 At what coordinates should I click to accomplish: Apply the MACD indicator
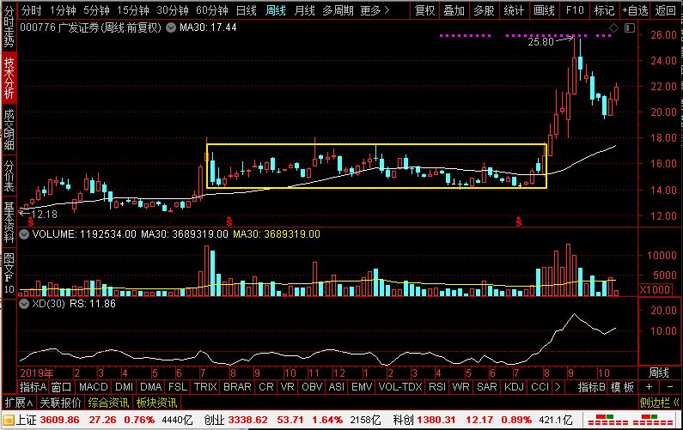94,387
